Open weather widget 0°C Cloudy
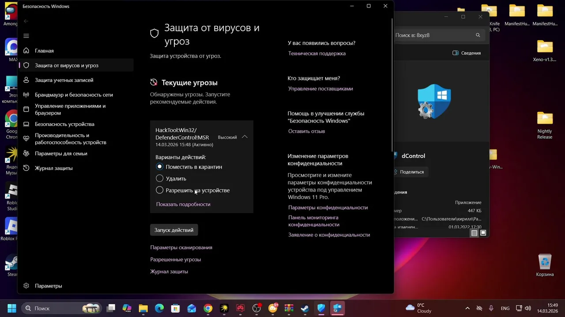565x317 pixels. [418, 308]
